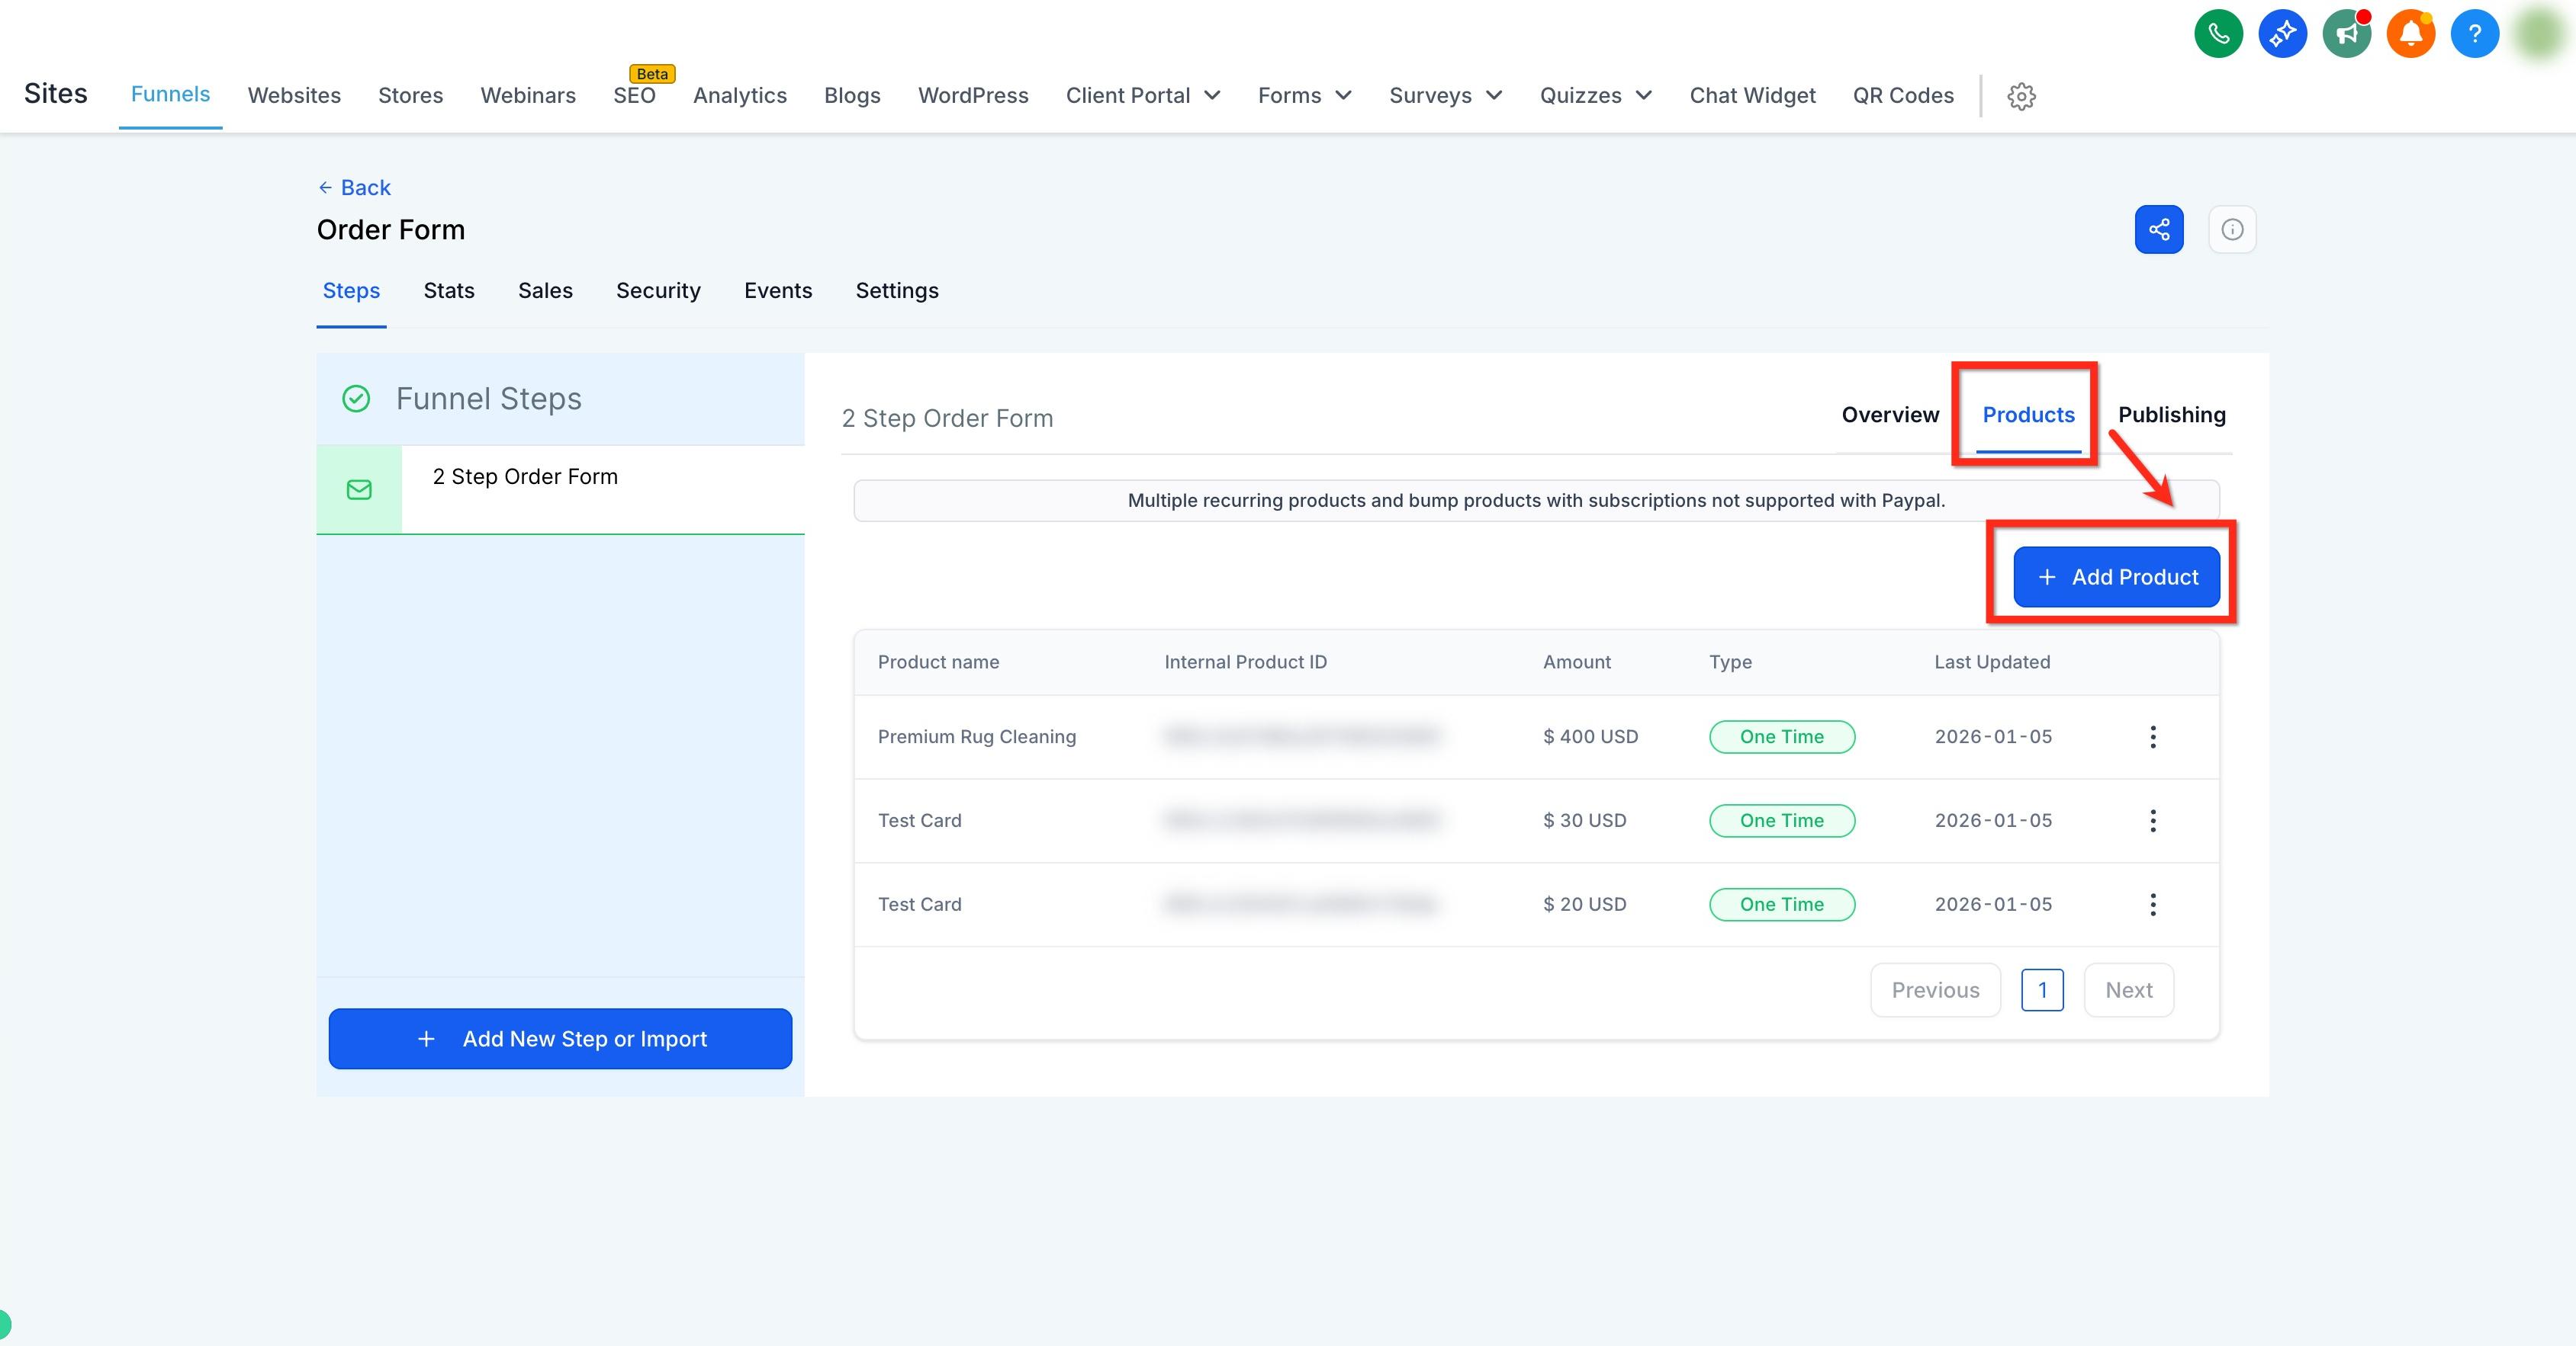Click Add New Step or Import
Image resolution: width=2576 pixels, height=1346 pixels.
[x=560, y=1040]
